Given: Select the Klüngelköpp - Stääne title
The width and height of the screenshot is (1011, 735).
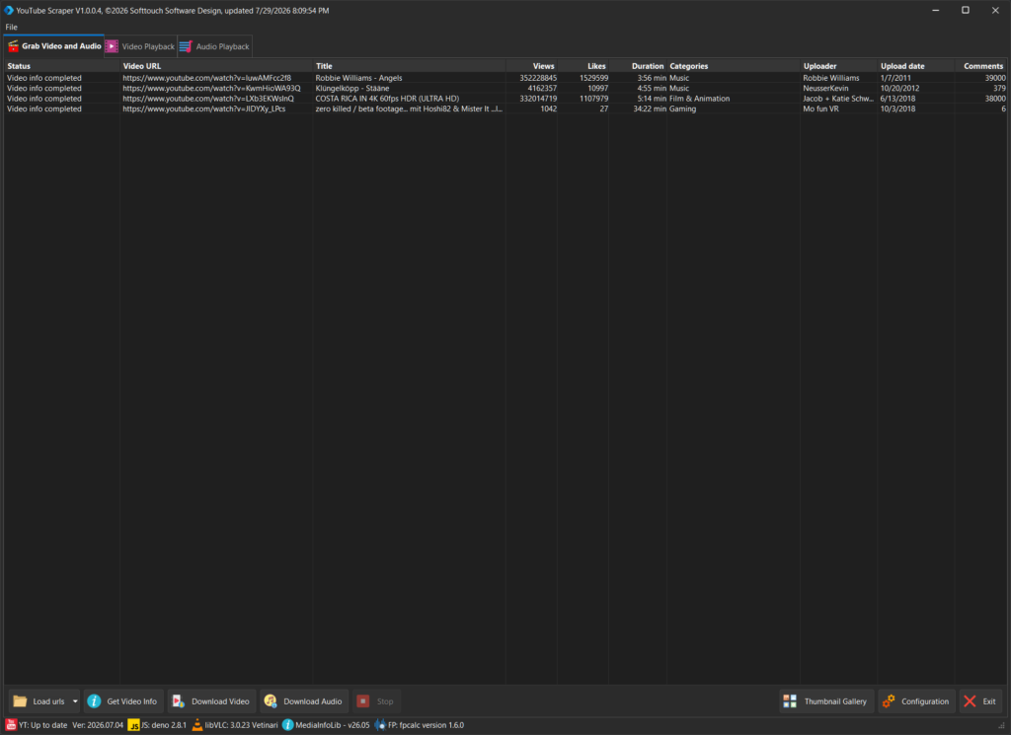Looking at the screenshot, I should pos(352,88).
